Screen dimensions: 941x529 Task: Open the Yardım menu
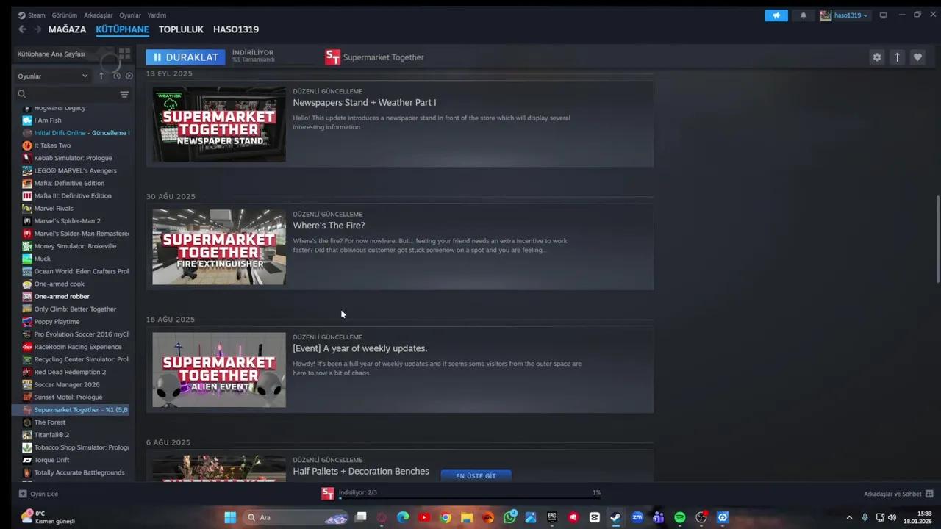click(157, 15)
